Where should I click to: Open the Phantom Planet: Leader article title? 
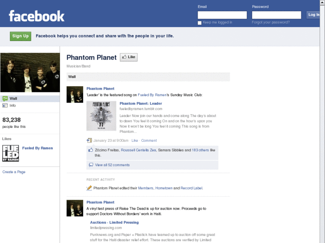[x=141, y=103]
